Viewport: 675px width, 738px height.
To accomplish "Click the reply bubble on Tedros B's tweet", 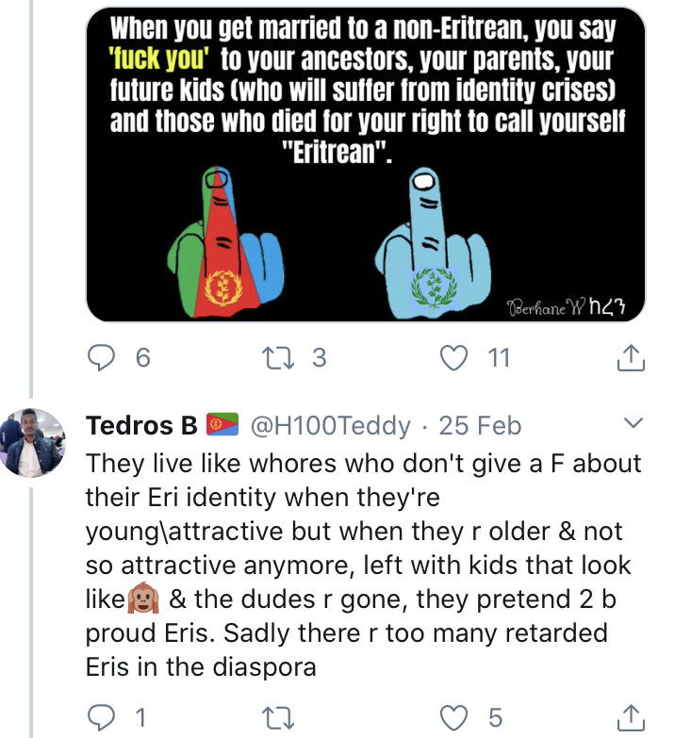I will click(x=102, y=716).
